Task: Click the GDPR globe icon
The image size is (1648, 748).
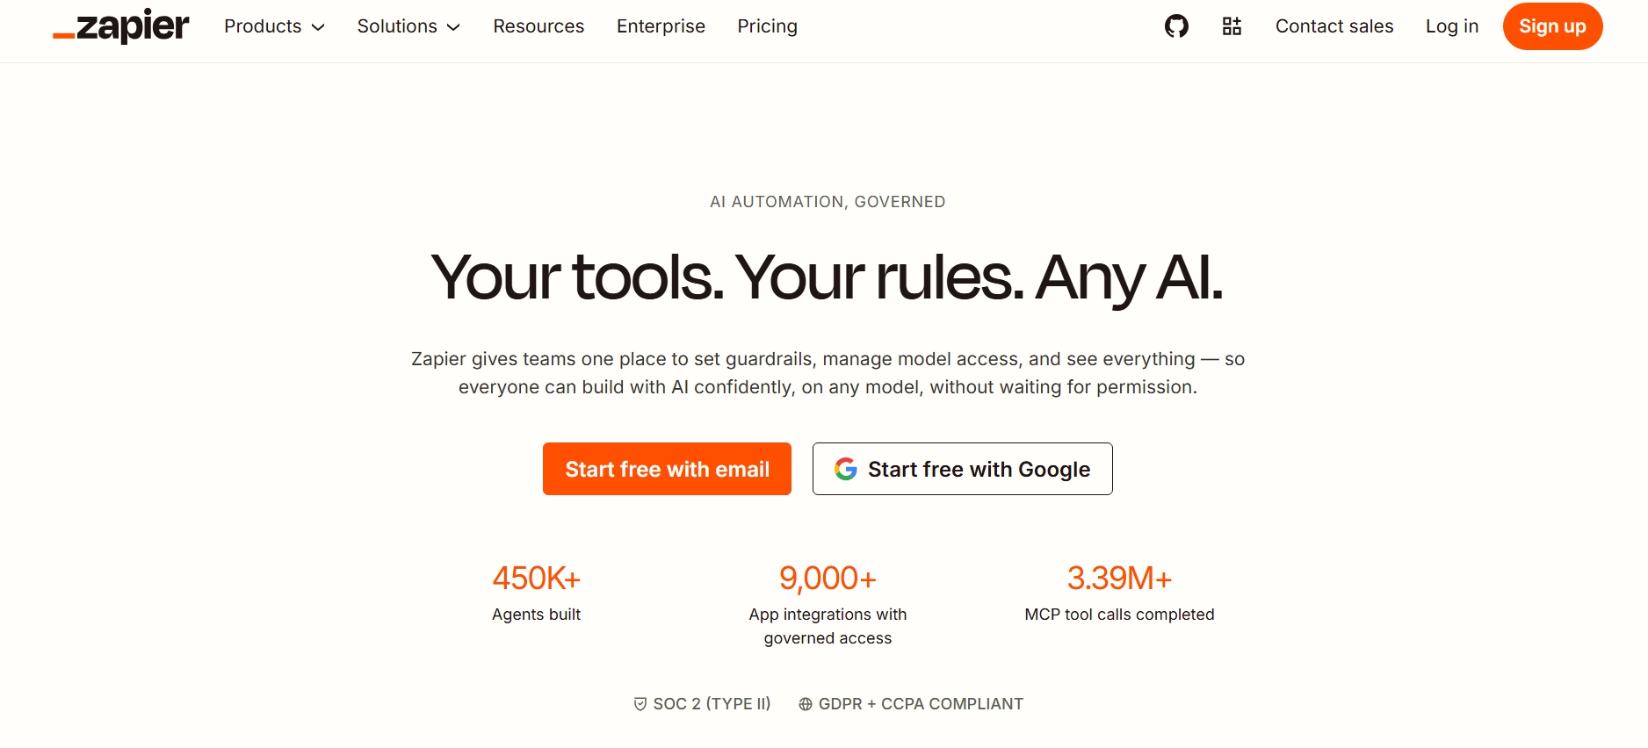Action: (x=806, y=704)
